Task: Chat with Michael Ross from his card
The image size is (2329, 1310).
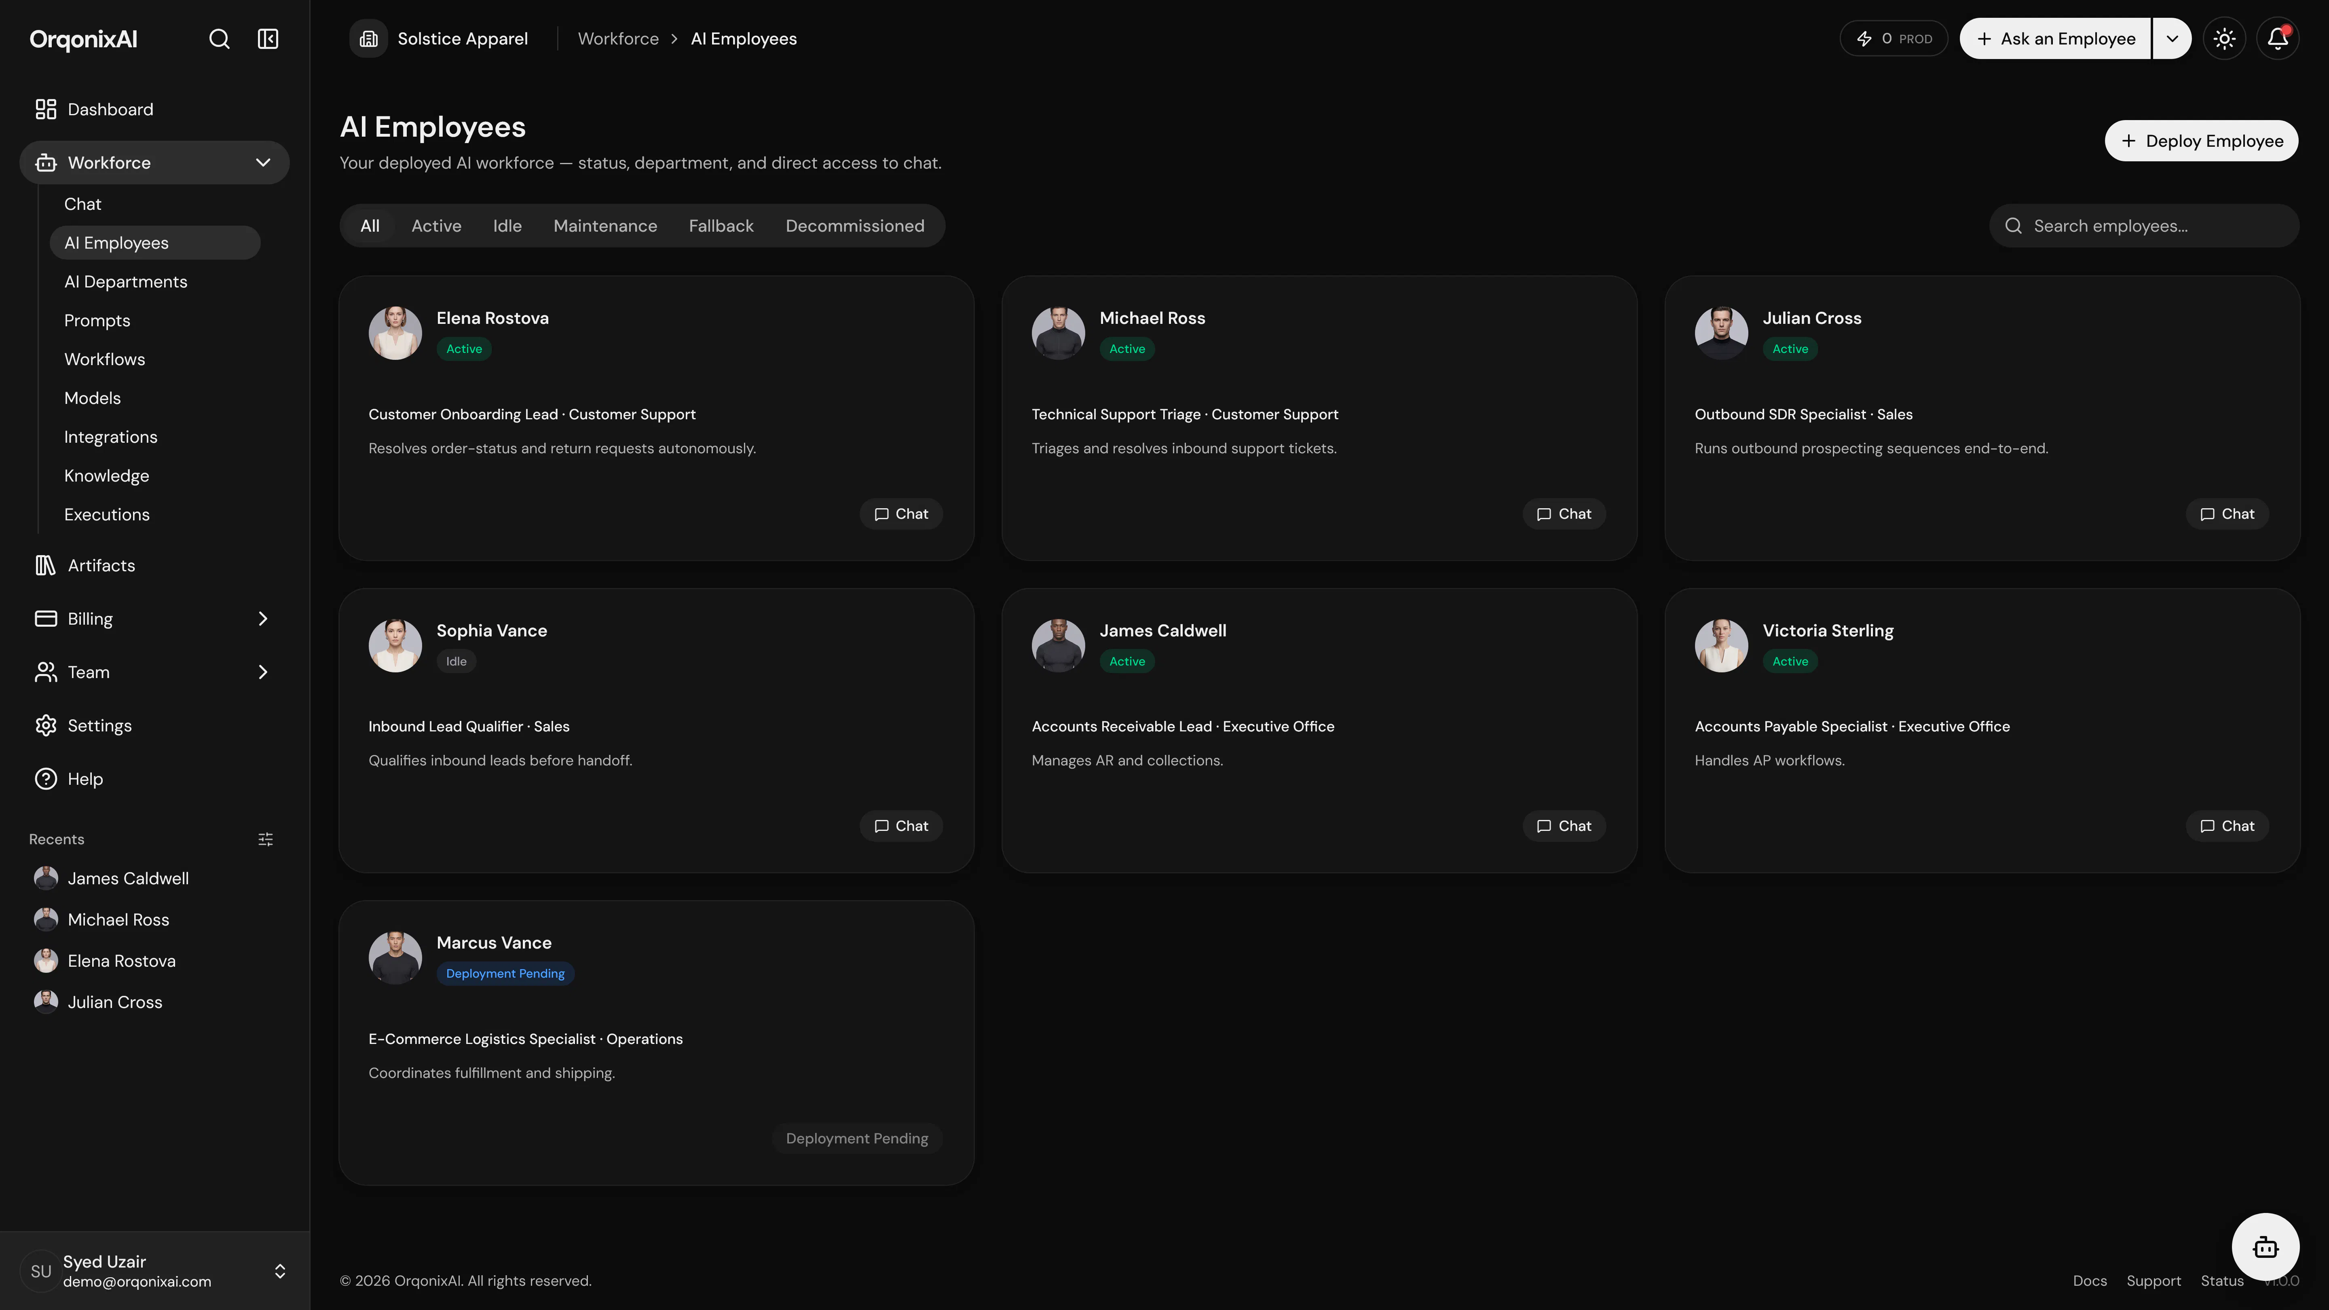Action: pos(1564,513)
